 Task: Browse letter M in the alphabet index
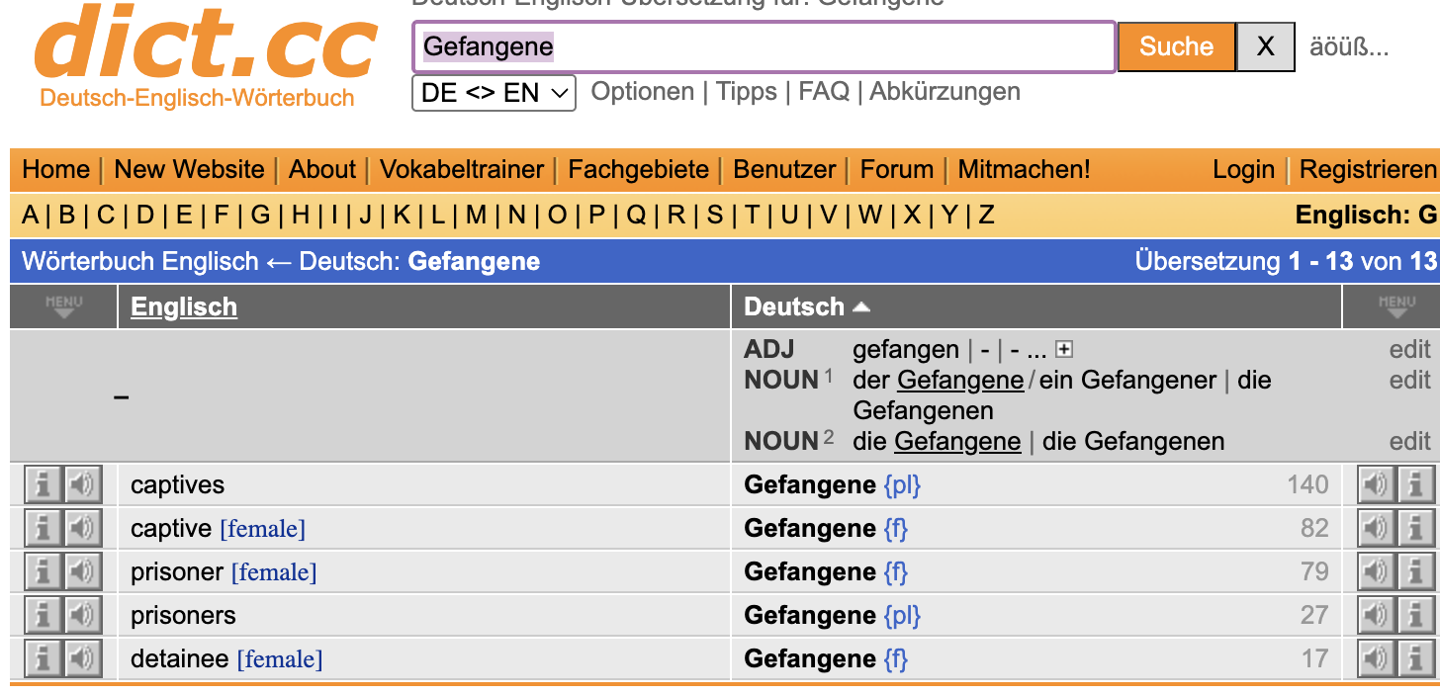click(476, 215)
